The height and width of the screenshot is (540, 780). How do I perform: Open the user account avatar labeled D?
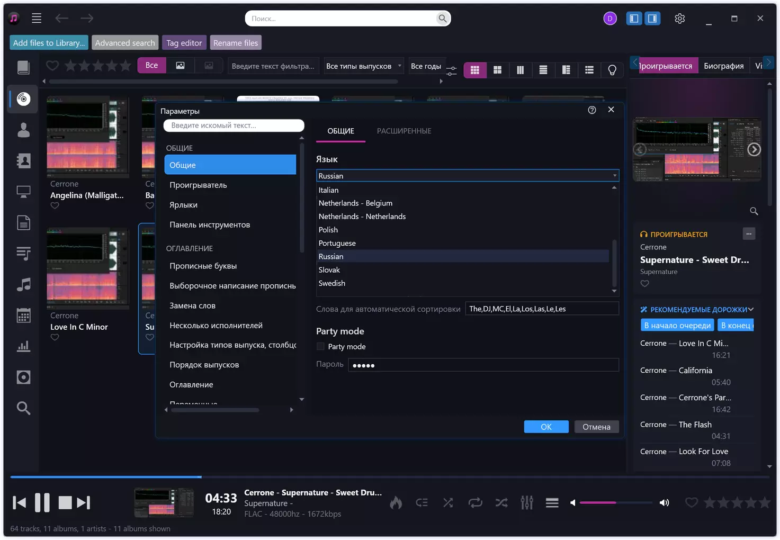[610, 19]
